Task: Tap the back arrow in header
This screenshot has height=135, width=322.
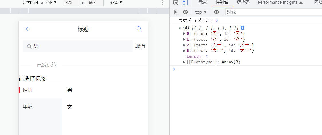Action: pos(27,29)
